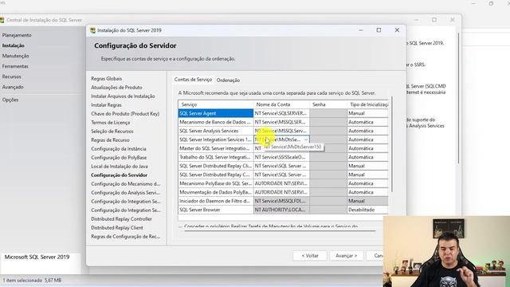This screenshot has height=287, width=510.
Task: Click the Serviço column header
Action: [x=216, y=104]
